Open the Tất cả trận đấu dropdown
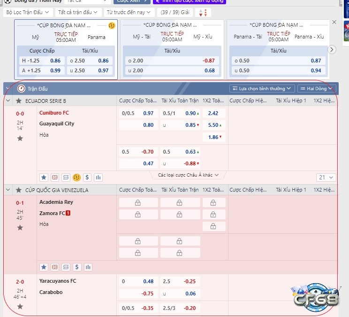Image resolution: width=349 pixels, height=317 pixels. pos(78,12)
